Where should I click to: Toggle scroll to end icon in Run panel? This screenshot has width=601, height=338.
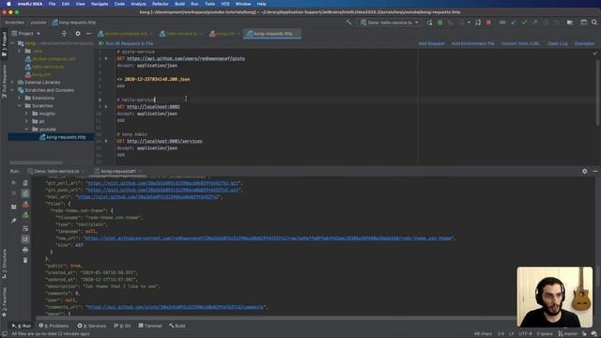(25, 239)
